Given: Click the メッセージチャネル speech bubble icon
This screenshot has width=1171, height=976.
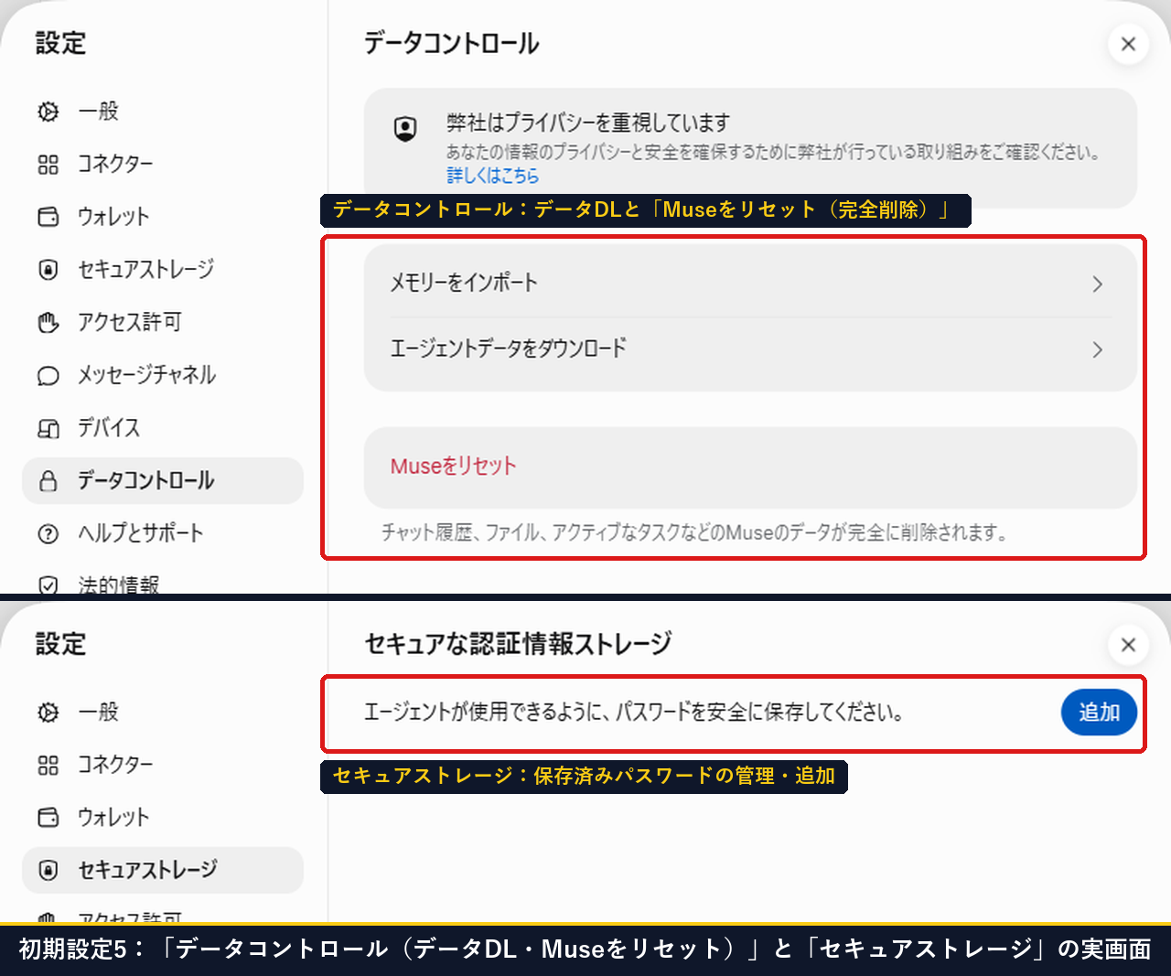Looking at the screenshot, I should click(48, 376).
